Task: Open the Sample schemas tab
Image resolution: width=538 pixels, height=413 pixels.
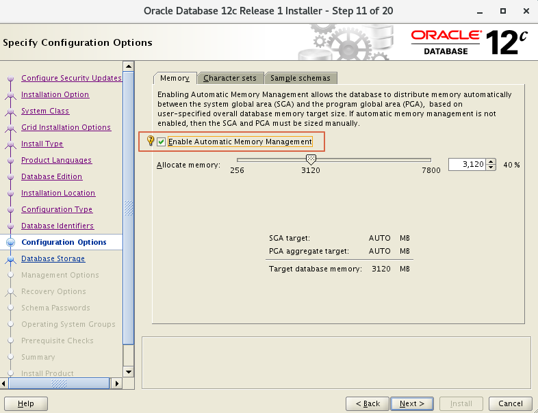Action: click(x=300, y=78)
